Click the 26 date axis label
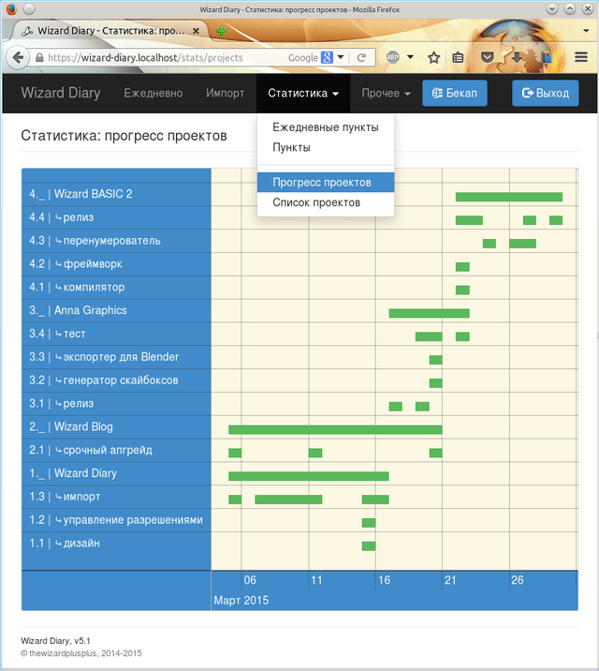The width and height of the screenshot is (599, 671). 517,580
